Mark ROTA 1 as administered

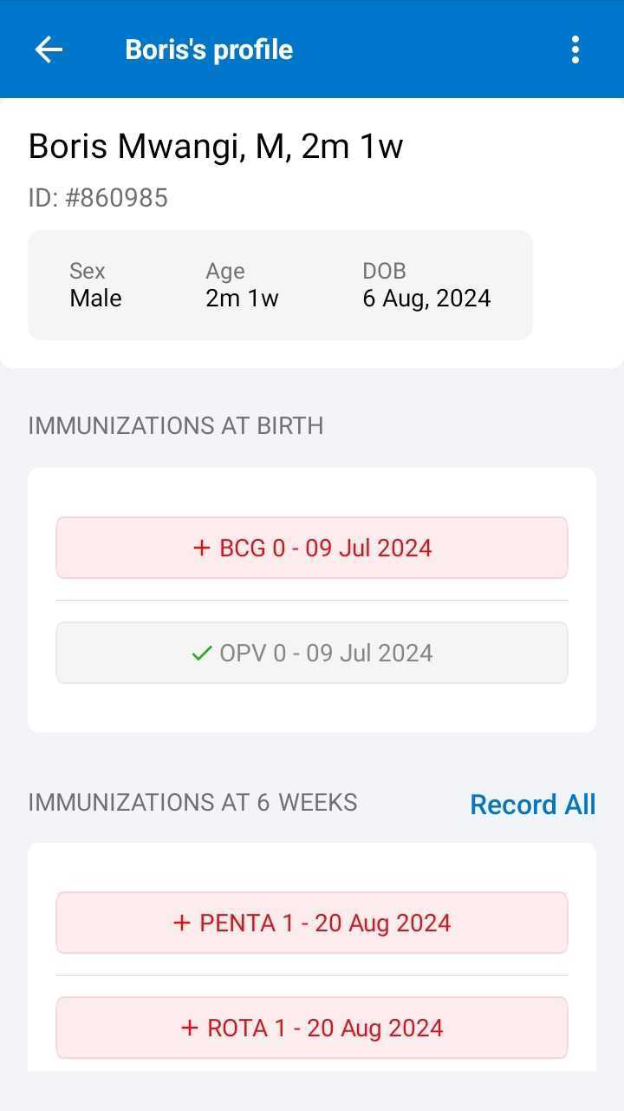pyautogui.click(x=312, y=1028)
